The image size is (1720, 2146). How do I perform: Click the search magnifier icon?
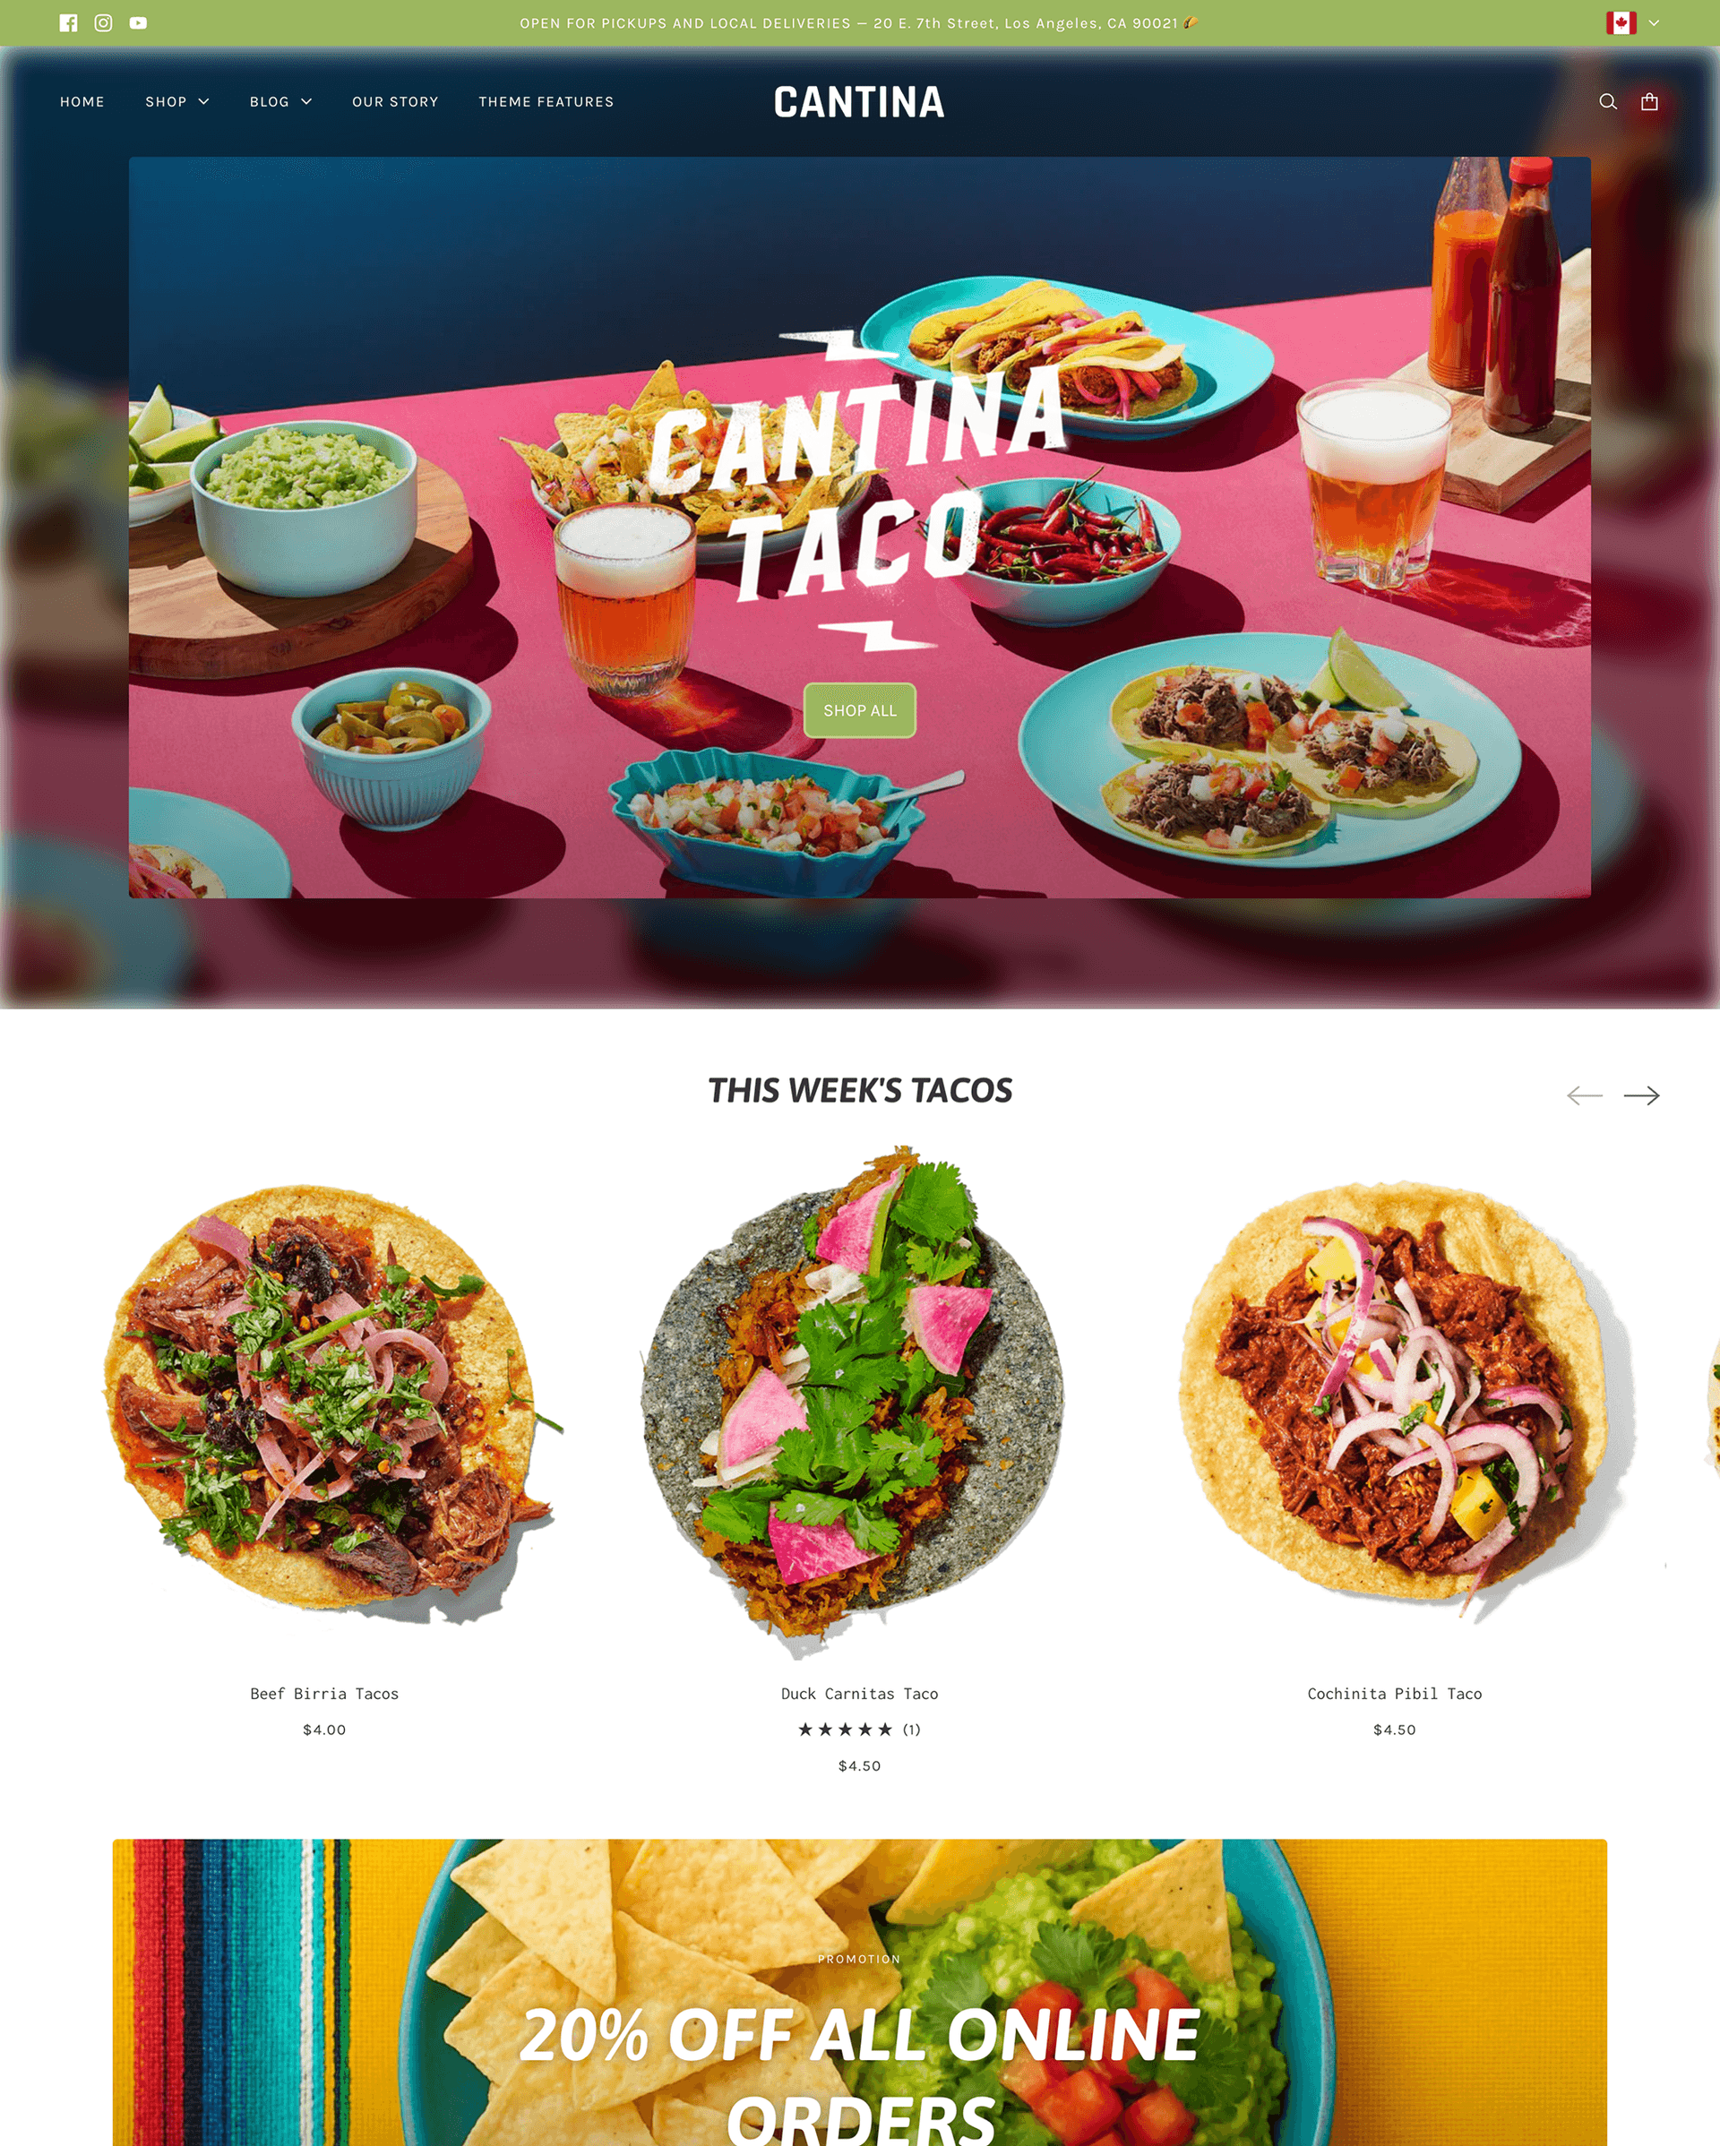pos(1607,101)
